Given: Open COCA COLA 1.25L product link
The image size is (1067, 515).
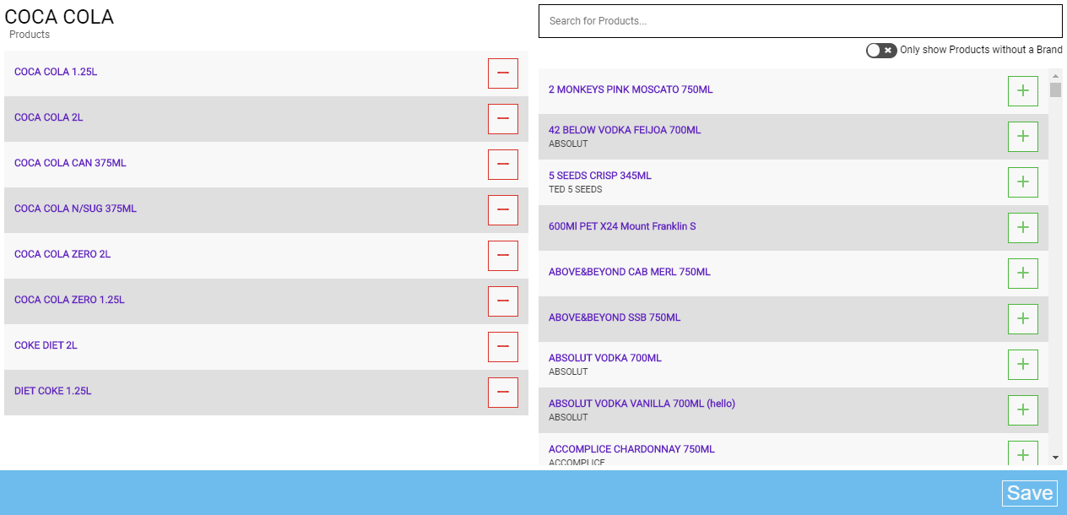Looking at the screenshot, I should (x=56, y=72).
